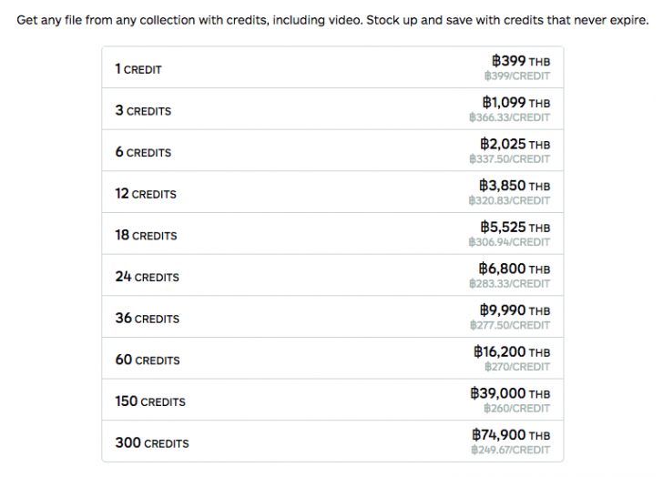This screenshot has height=477, width=663.
Task: Choose the 60 credits pack
Action: point(332,358)
